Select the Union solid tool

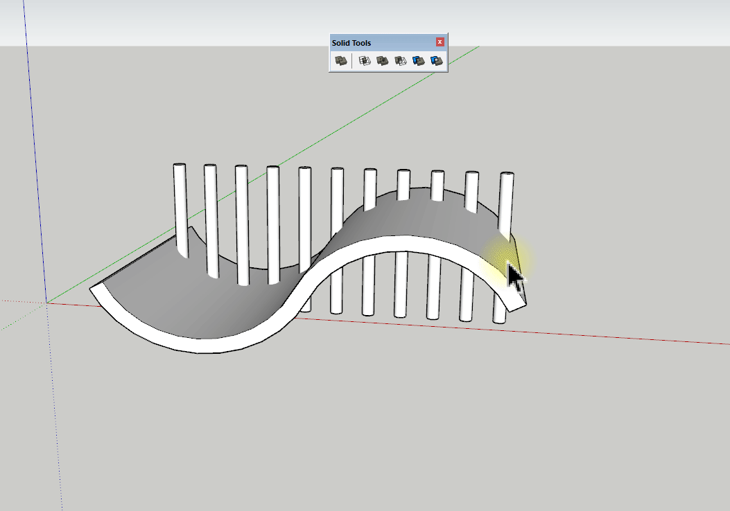pos(382,60)
